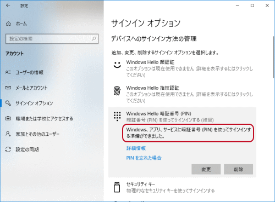Click the text 物理的なセキュリティ キーを使ってサインインする

[170, 191]
